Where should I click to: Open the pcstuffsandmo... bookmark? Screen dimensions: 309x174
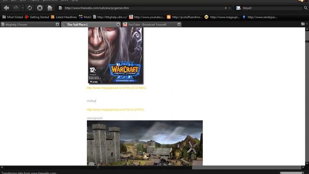[x=184, y=17]
